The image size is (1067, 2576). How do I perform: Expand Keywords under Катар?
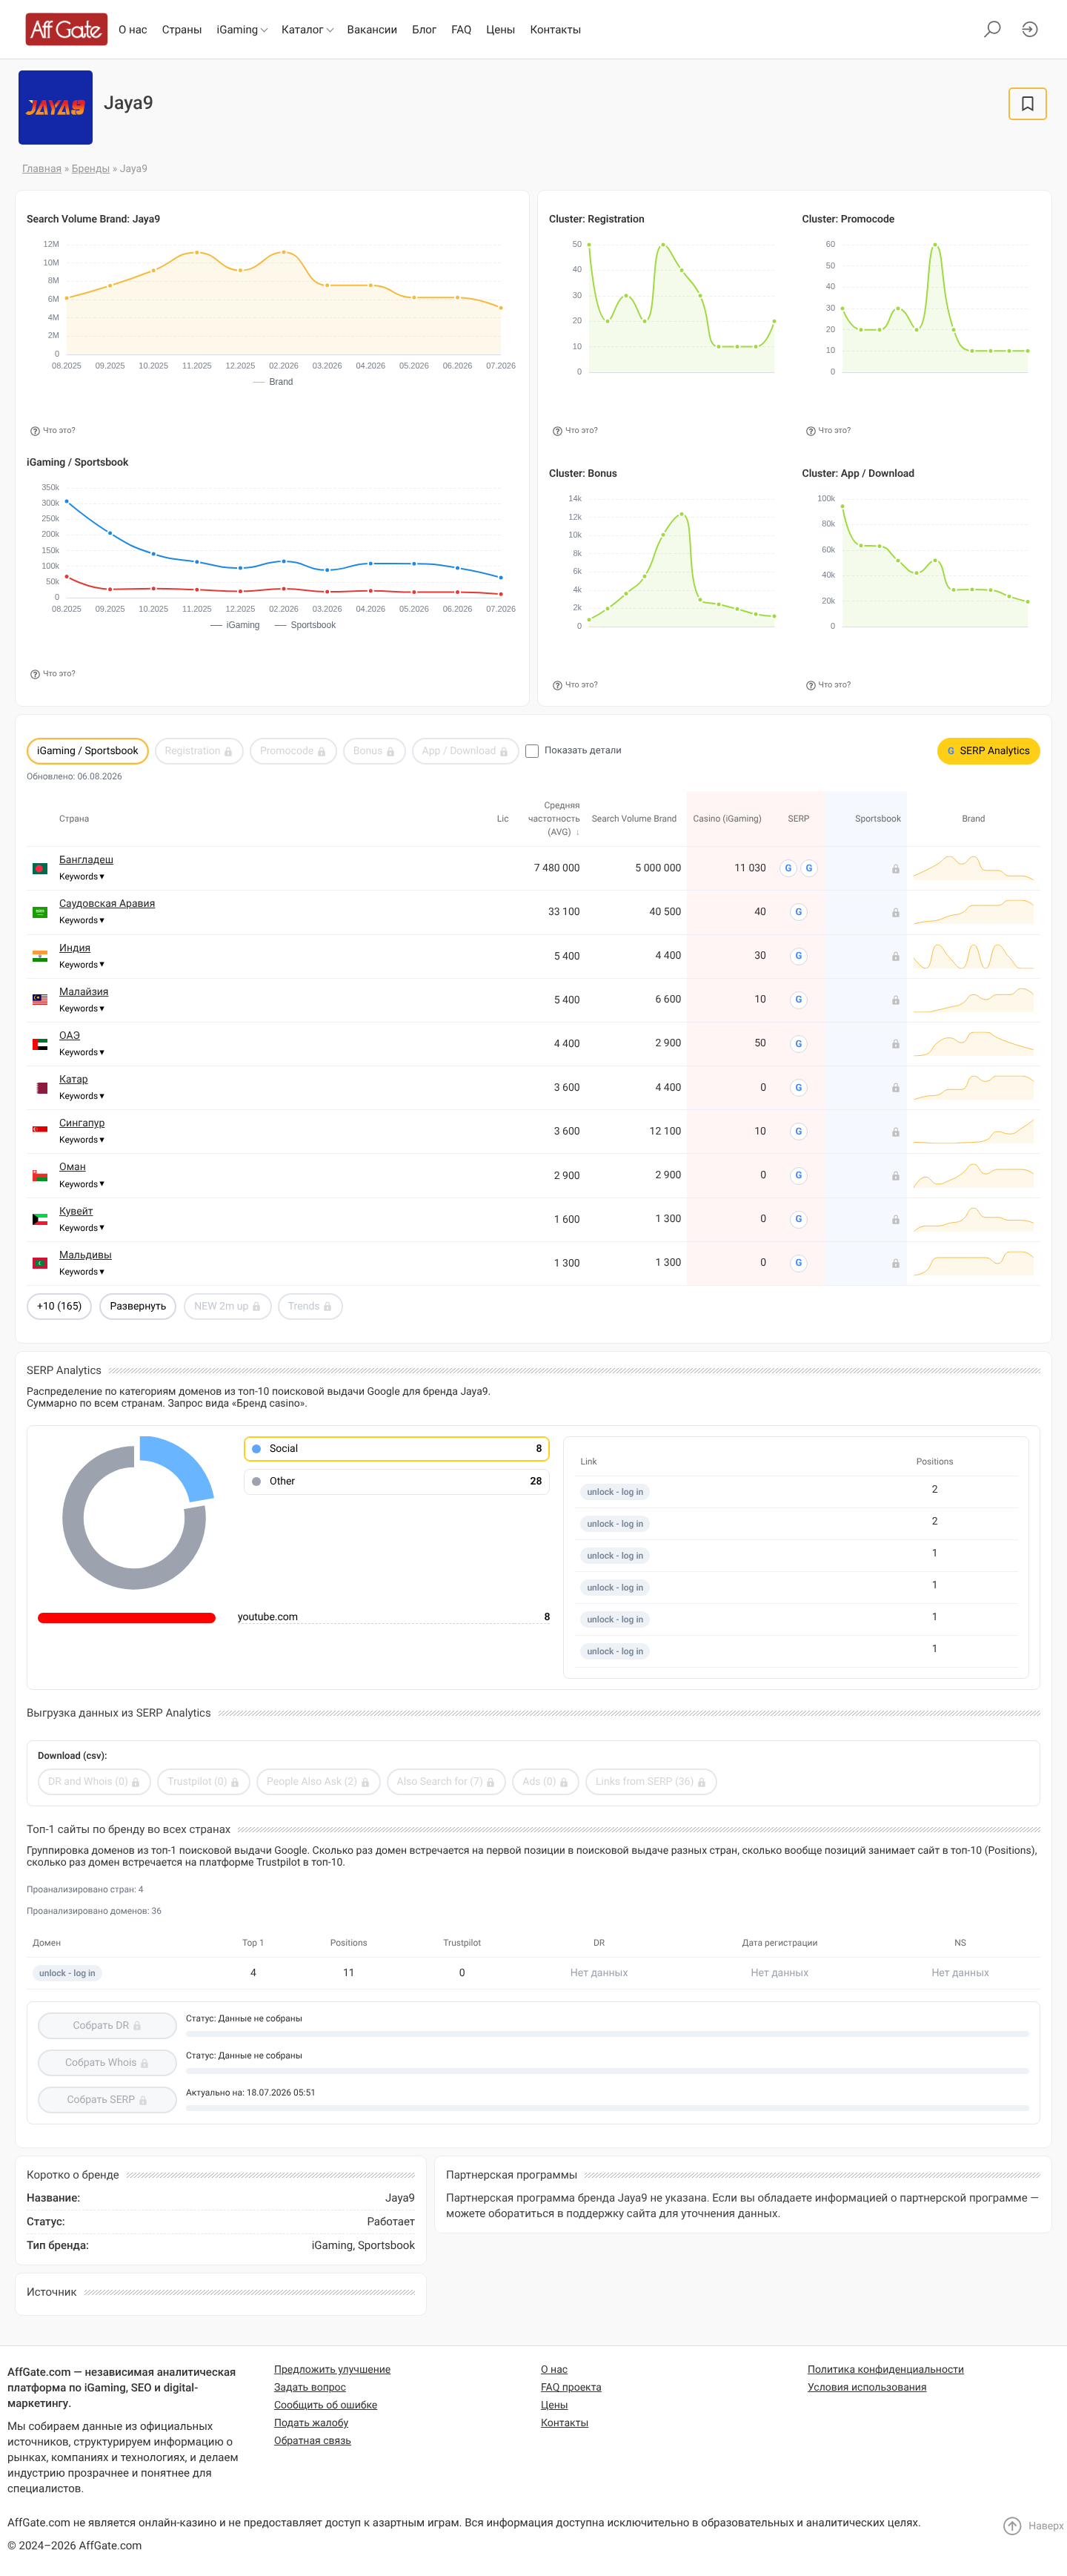coord(82,1096)
